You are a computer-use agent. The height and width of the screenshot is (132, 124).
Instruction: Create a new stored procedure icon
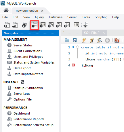tap(59, 25)
